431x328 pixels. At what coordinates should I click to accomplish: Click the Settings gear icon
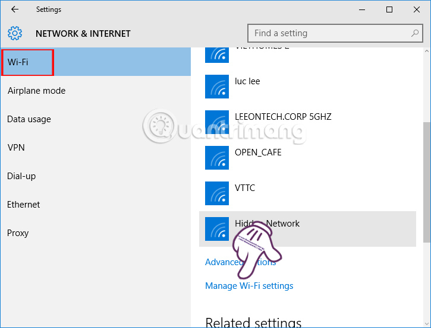pyautogui.click(x=15, y=33)
